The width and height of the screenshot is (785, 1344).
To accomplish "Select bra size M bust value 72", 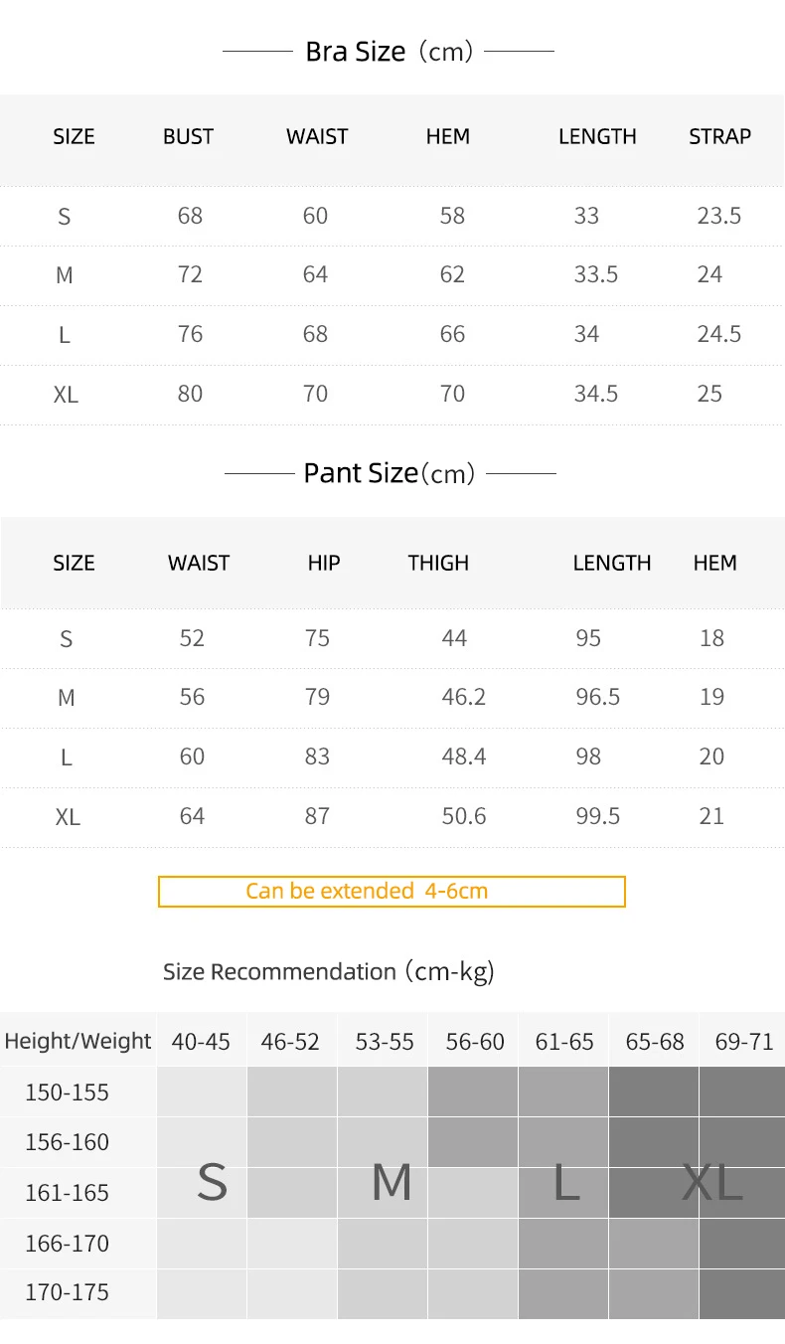I will click(x=190, y=274).
